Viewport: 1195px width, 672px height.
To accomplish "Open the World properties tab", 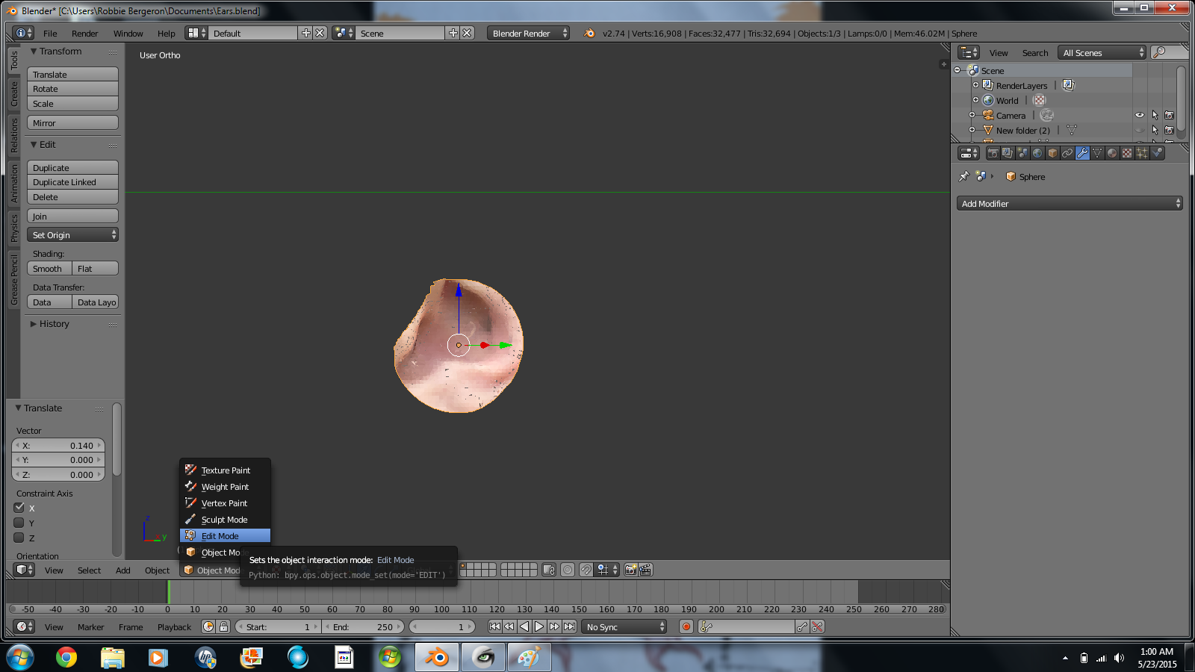I will [1037, 153].
